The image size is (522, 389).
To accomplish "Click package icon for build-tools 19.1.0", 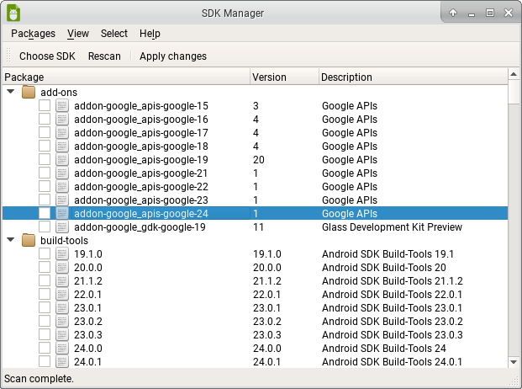I will click(62, 254).
